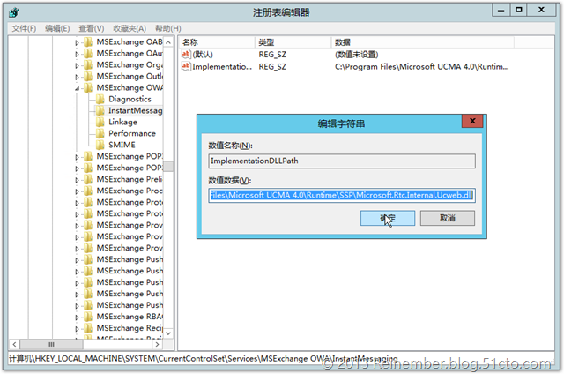Collapse the MSExchange OWA tree node
Viewport: 564px width, 374px height.
click(x=78, y=88)
